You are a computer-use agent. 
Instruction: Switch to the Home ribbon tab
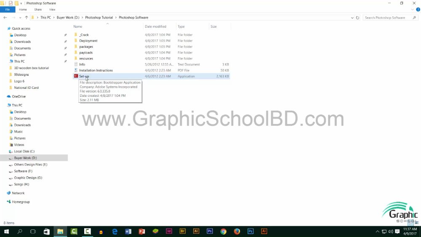tap(23, 9)
